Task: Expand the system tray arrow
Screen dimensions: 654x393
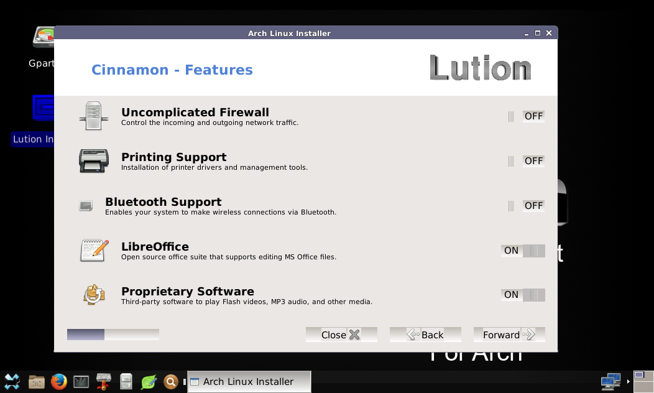Action: click(x=628, y=381)
